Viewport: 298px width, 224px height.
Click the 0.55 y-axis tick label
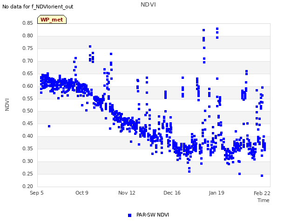coord(27,98)
